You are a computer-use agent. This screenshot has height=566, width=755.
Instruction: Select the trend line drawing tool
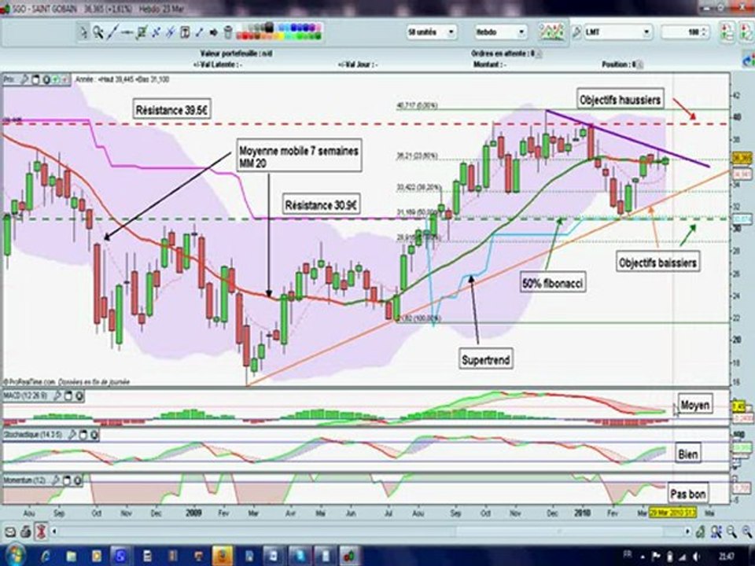point(112,32)
